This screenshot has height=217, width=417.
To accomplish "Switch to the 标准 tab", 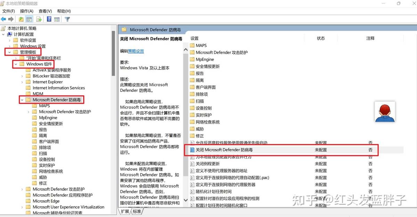I will click(136, 211).
